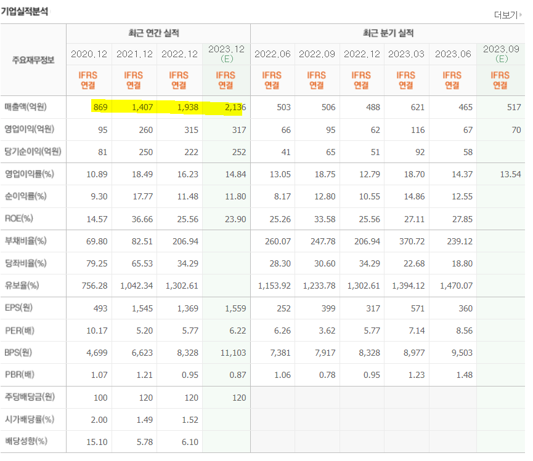533x461 pixels.
Task: Click the highlighted 매출액 value 1,407
Action: point(142,107)
